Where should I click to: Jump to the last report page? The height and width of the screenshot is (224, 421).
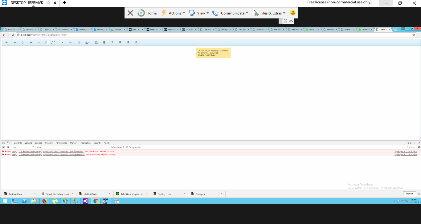coord(71,42)
